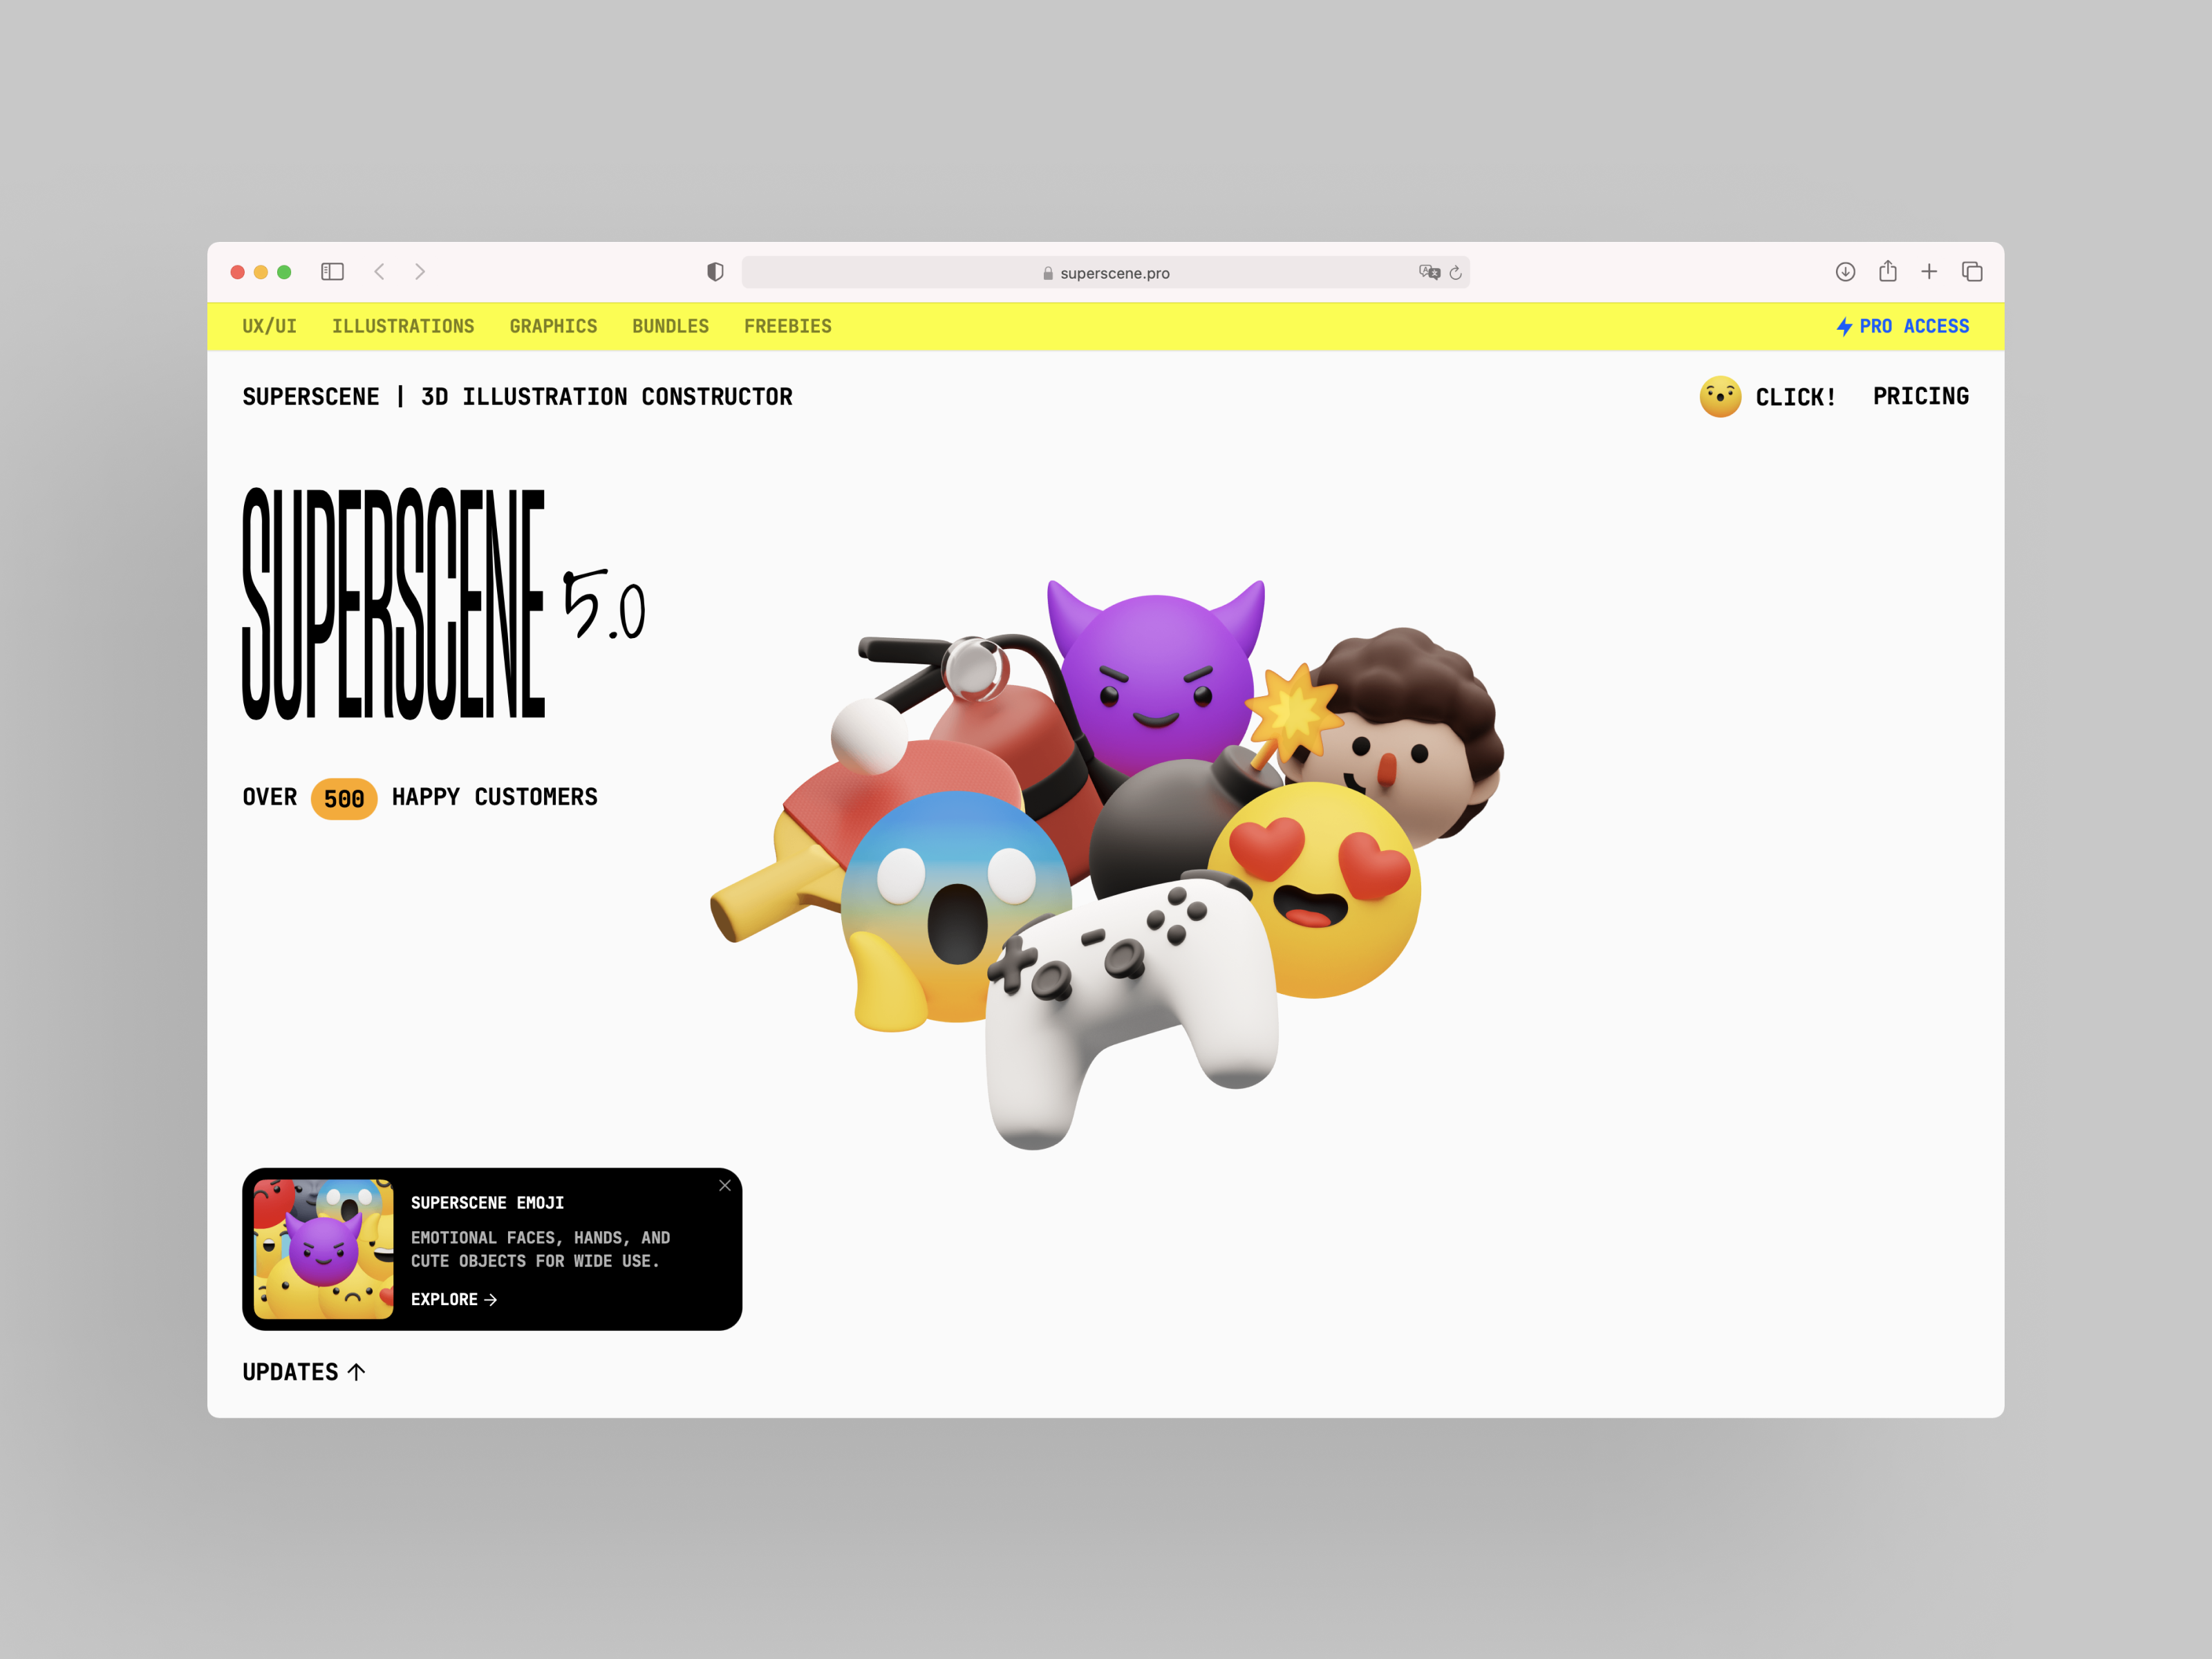Open the Pricing page link
Screen dimensions: 2212x1659
click(1920, 397)
